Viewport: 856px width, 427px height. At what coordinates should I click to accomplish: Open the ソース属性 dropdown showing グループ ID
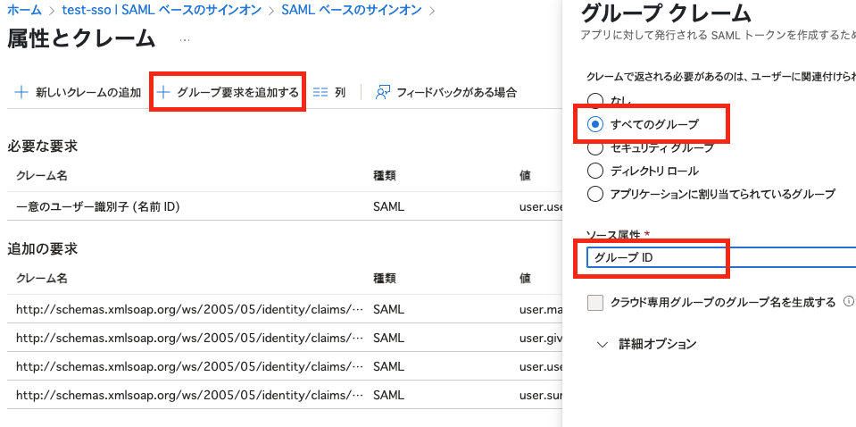point(721,258)
